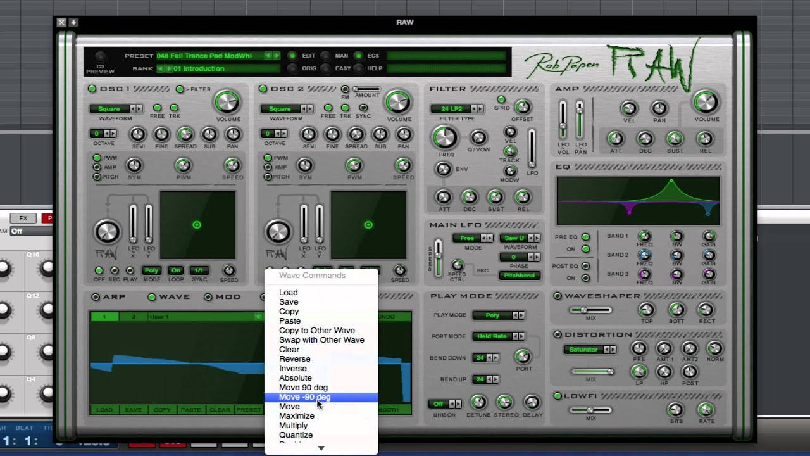Click the Filter ENV knob
The width and height of the screenshot is (810, 456).
click(444, 169)
